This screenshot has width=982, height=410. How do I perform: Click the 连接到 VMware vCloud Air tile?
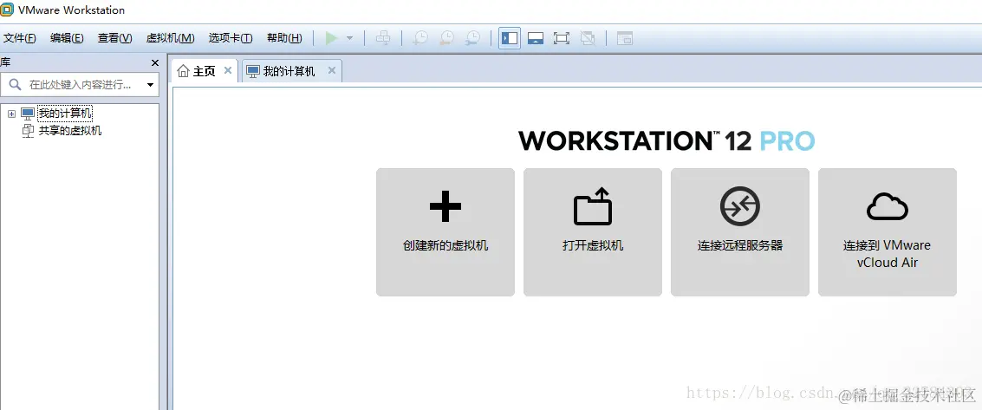tap(888, 232)
